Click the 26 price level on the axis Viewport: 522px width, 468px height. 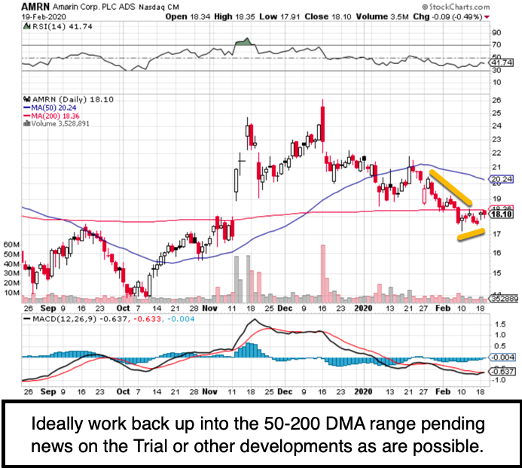click(496, 100)
